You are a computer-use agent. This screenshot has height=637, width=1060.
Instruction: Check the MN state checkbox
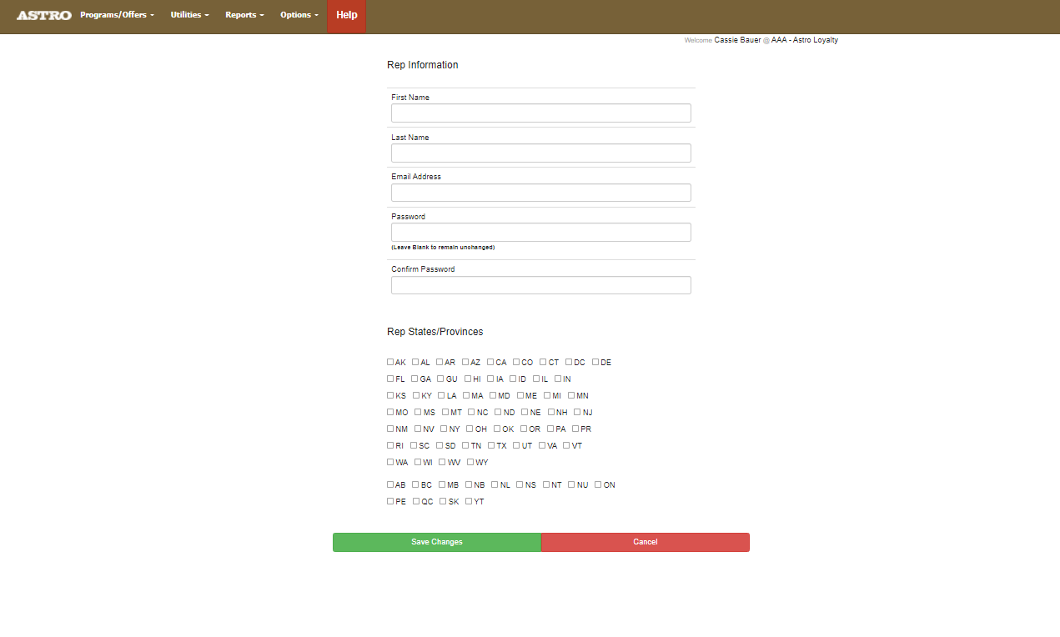(571, 395)
